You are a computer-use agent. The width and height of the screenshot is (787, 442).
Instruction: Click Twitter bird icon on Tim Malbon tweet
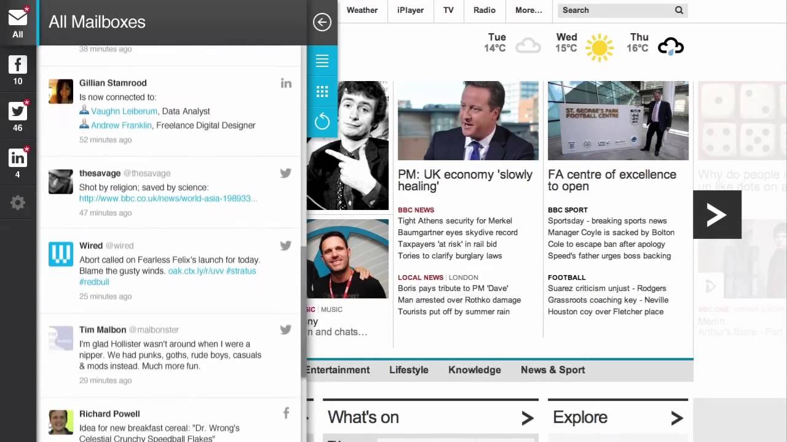coord(286,330)
